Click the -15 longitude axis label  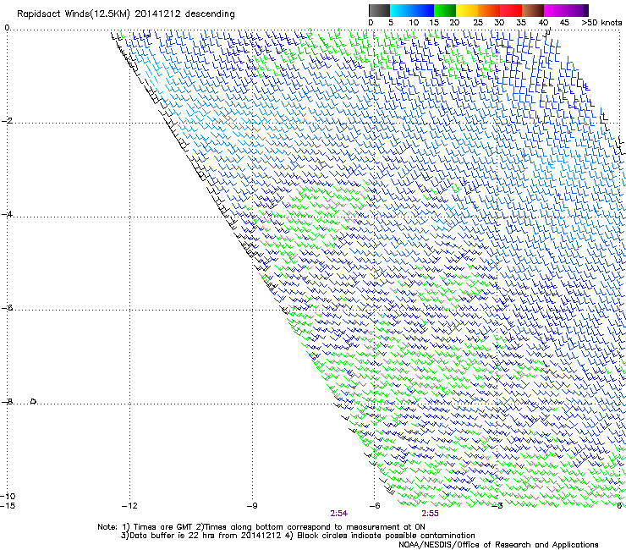(x=8, y=506)
